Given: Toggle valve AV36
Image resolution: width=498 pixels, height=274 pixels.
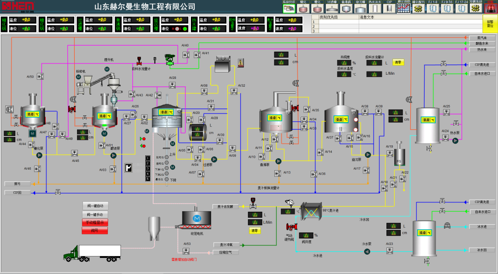Looking at the screenshot, I should tap(314, 174).
